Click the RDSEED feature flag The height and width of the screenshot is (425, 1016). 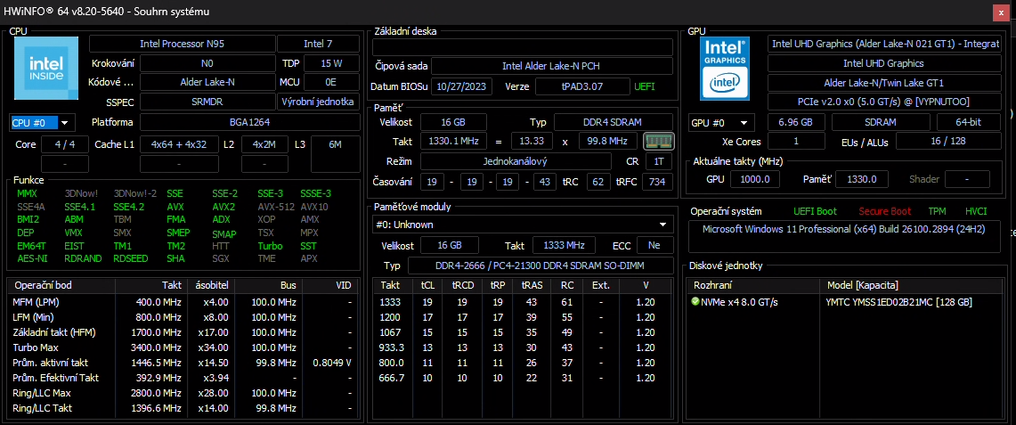point(131,258)
